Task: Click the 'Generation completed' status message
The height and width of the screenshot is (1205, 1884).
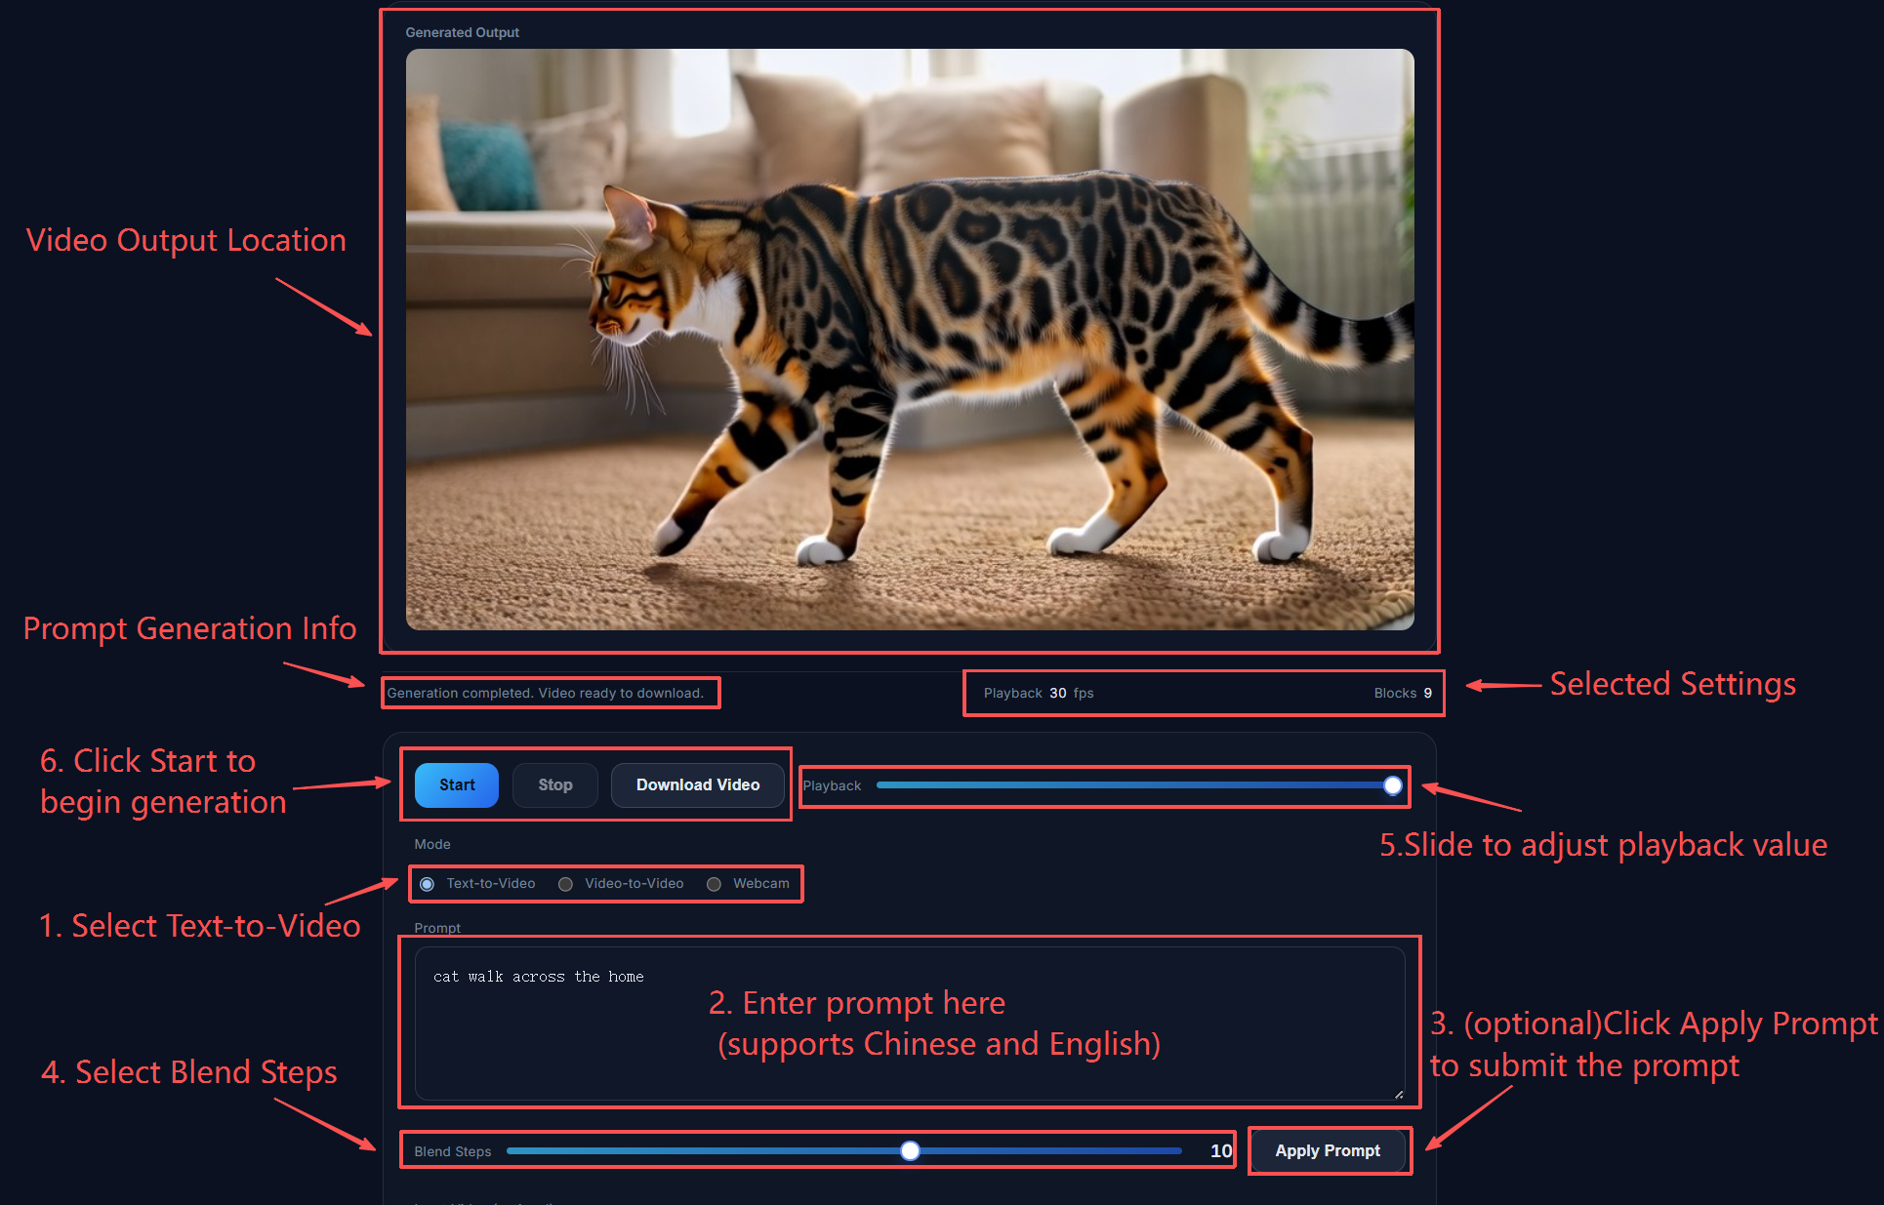Action: tap(545, 694)
